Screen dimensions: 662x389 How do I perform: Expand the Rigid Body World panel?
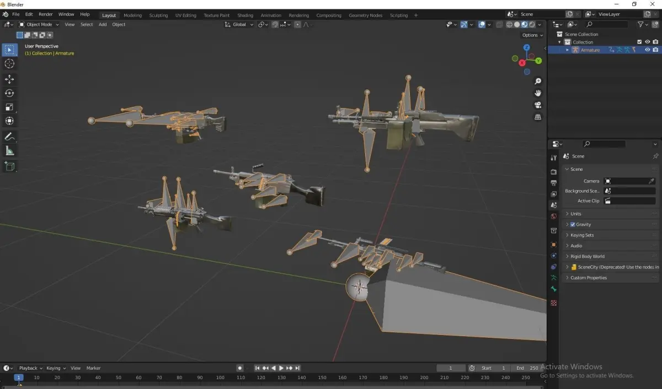(610, 256)
